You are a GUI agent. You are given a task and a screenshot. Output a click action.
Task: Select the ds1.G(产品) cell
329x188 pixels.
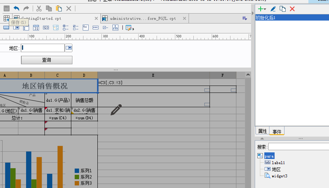coord(58,100)
